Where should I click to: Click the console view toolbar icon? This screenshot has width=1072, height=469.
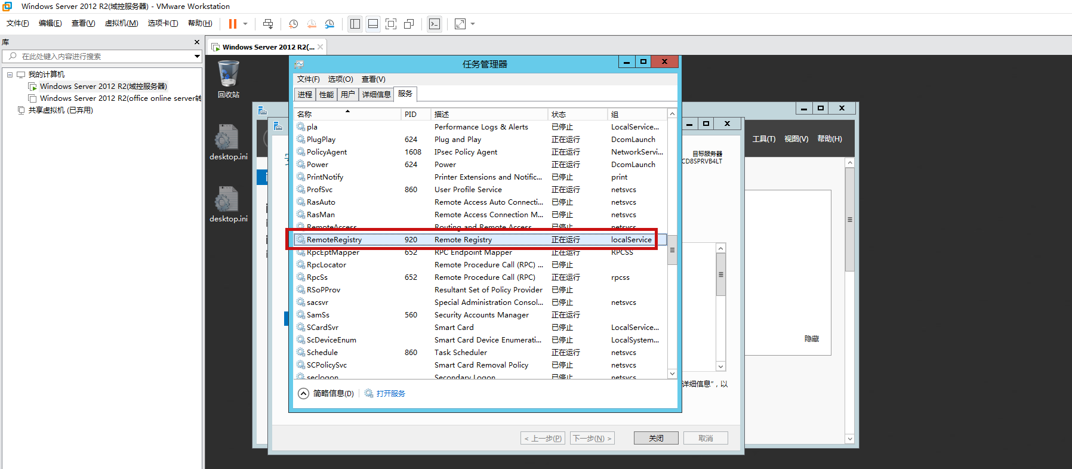(435, 24)
